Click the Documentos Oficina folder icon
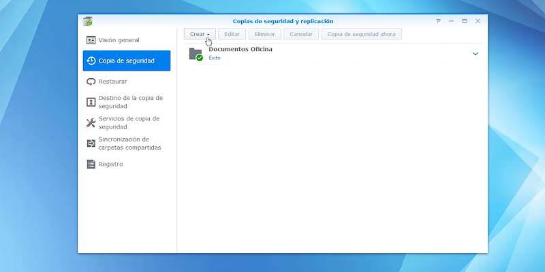 (196, 54)
